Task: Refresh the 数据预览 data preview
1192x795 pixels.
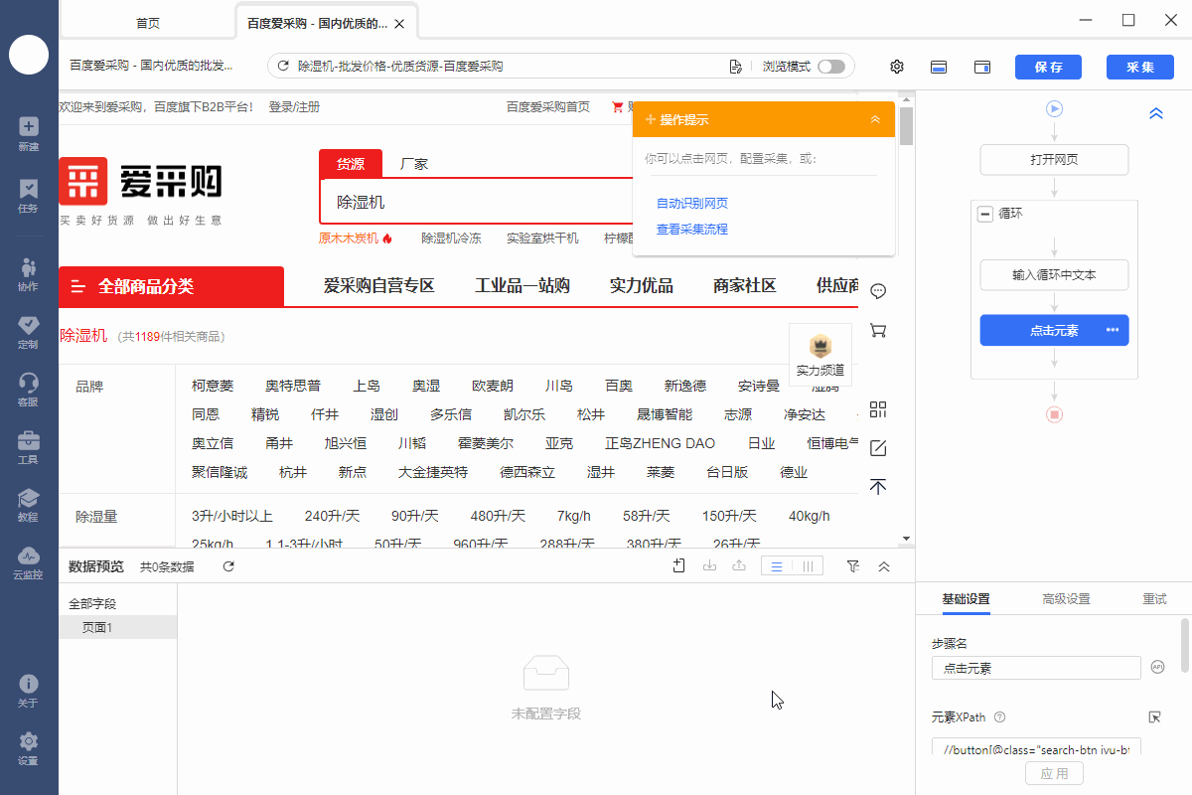Action: pyautogui.click(x=228, y=566)
